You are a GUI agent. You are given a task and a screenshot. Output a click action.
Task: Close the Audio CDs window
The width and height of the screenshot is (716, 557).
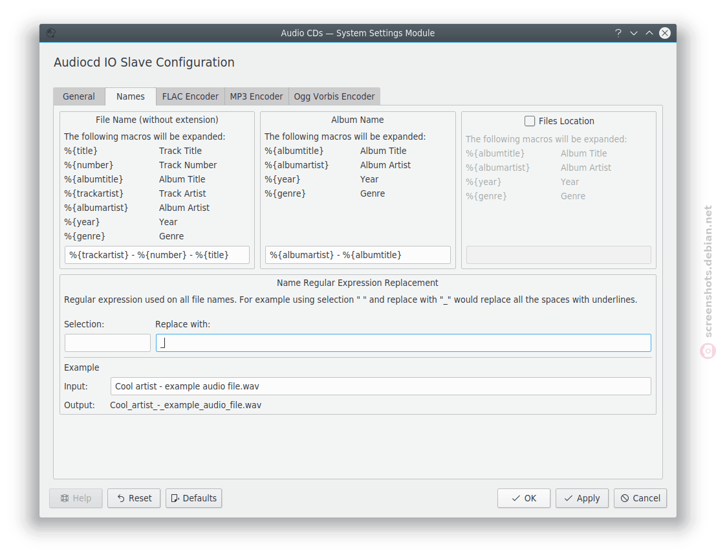pyautogui.click(x=665, y=33)
